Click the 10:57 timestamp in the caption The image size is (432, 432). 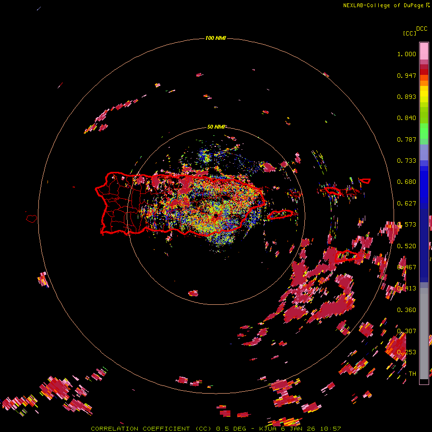(331, 429)
